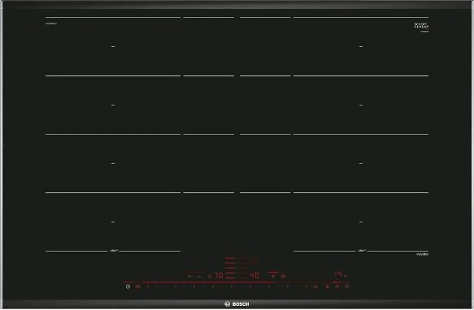Tap the top-left flex cooking zone marker
This screenshot has width=474, height=310.
(113, 47)
